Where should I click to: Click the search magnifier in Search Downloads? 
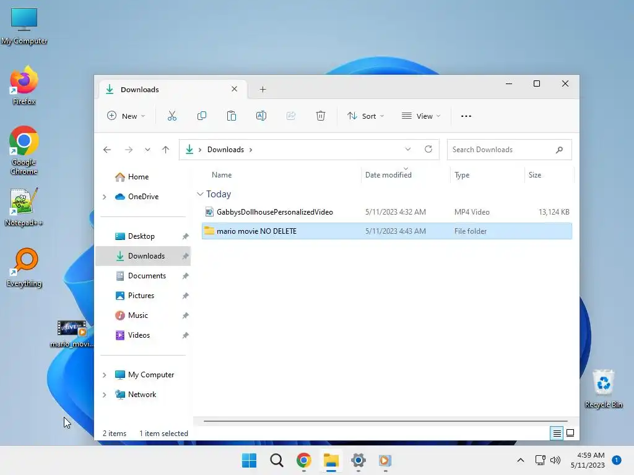[559, 150]
